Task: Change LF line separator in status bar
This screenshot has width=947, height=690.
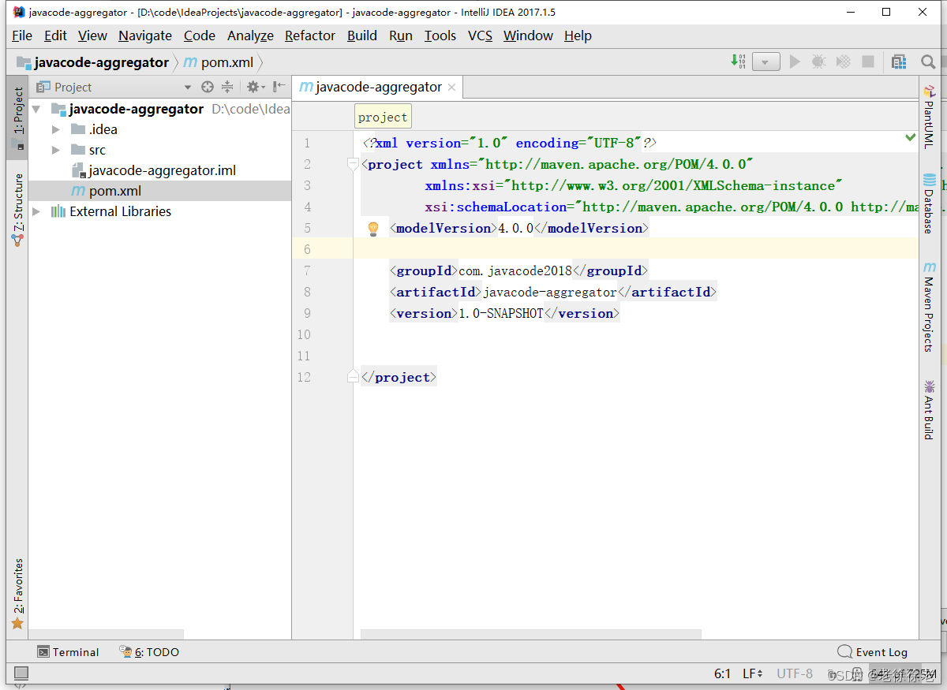Action: click(x=752, y=673)
